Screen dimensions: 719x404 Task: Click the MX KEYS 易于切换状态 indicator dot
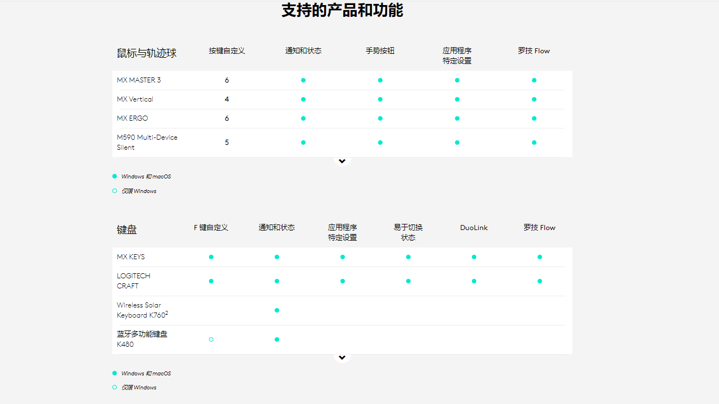(x=408, y=257)
